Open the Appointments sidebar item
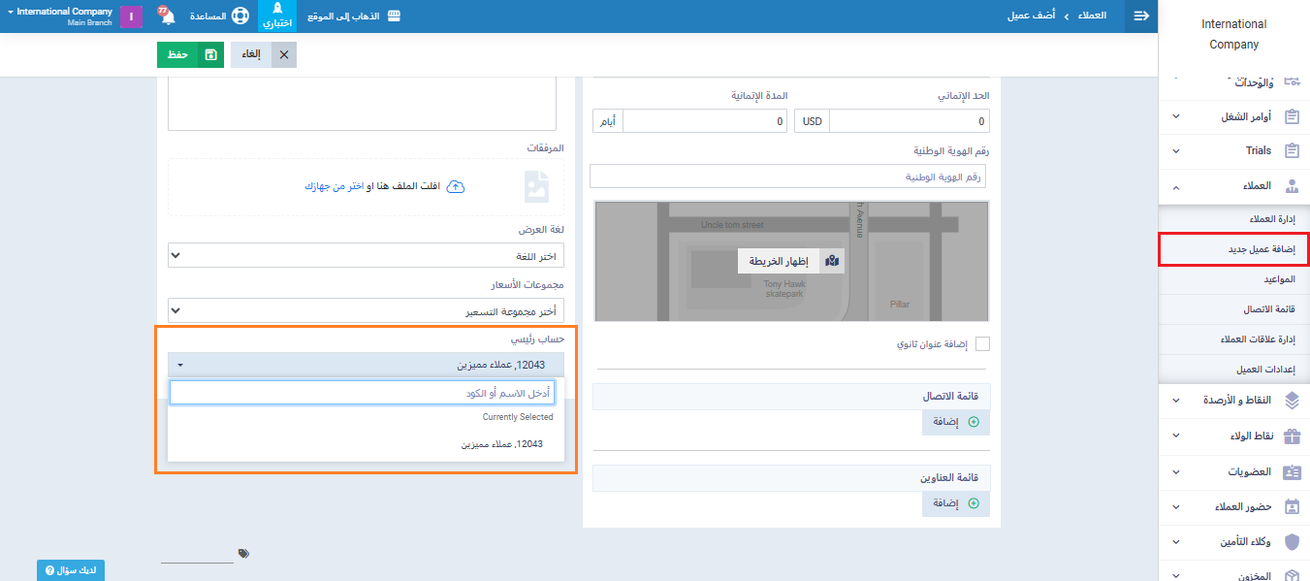The image size is (1310, 581). (1277, 279)
